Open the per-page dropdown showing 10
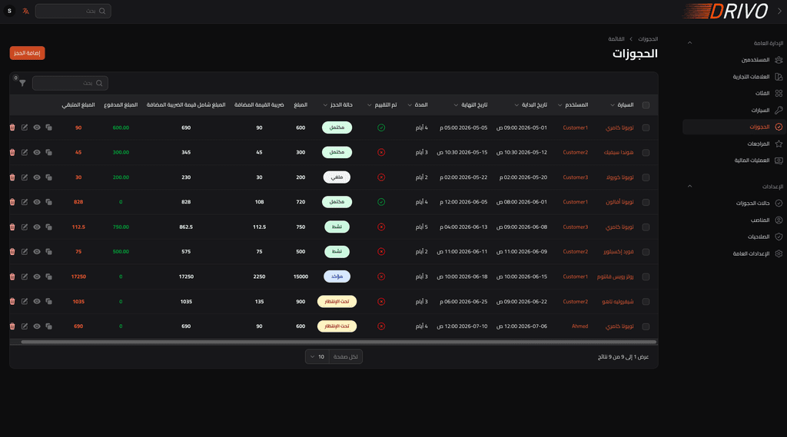This screenshot has width=787, height=437. point(317,356)
